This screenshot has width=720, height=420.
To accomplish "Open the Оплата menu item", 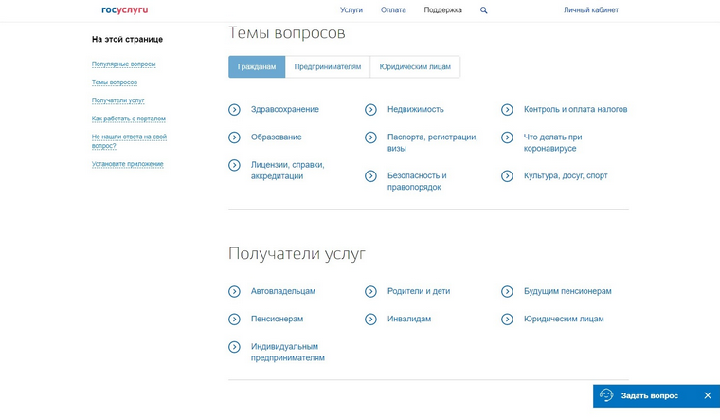I will pos(393,10).
